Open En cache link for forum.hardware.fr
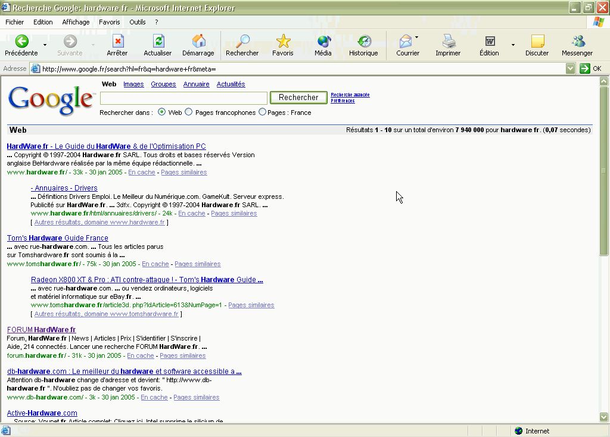 point(141,355)
